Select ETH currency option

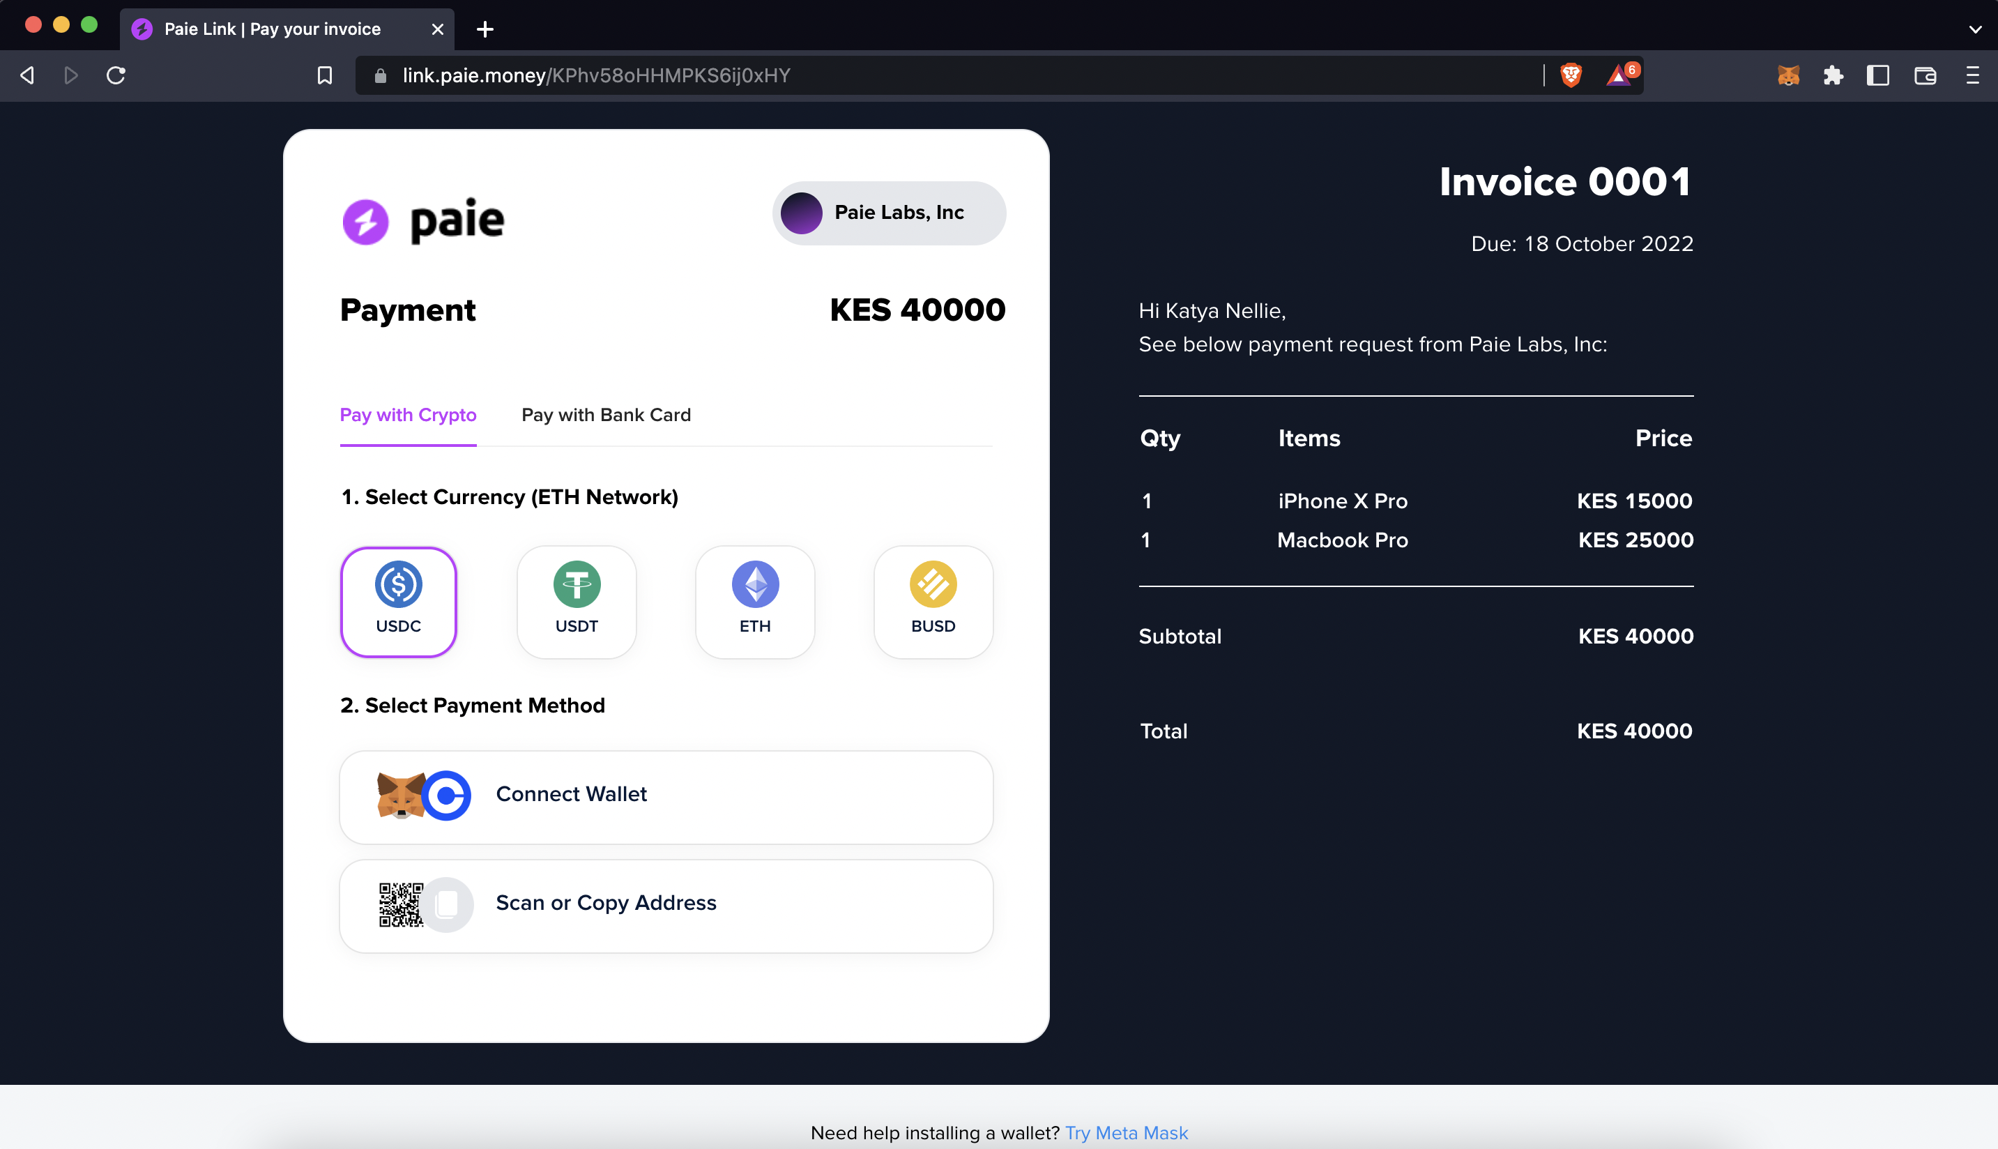pos(754,602)
